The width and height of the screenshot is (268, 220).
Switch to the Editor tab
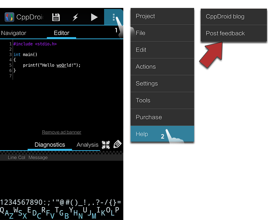tap(62, 33)
